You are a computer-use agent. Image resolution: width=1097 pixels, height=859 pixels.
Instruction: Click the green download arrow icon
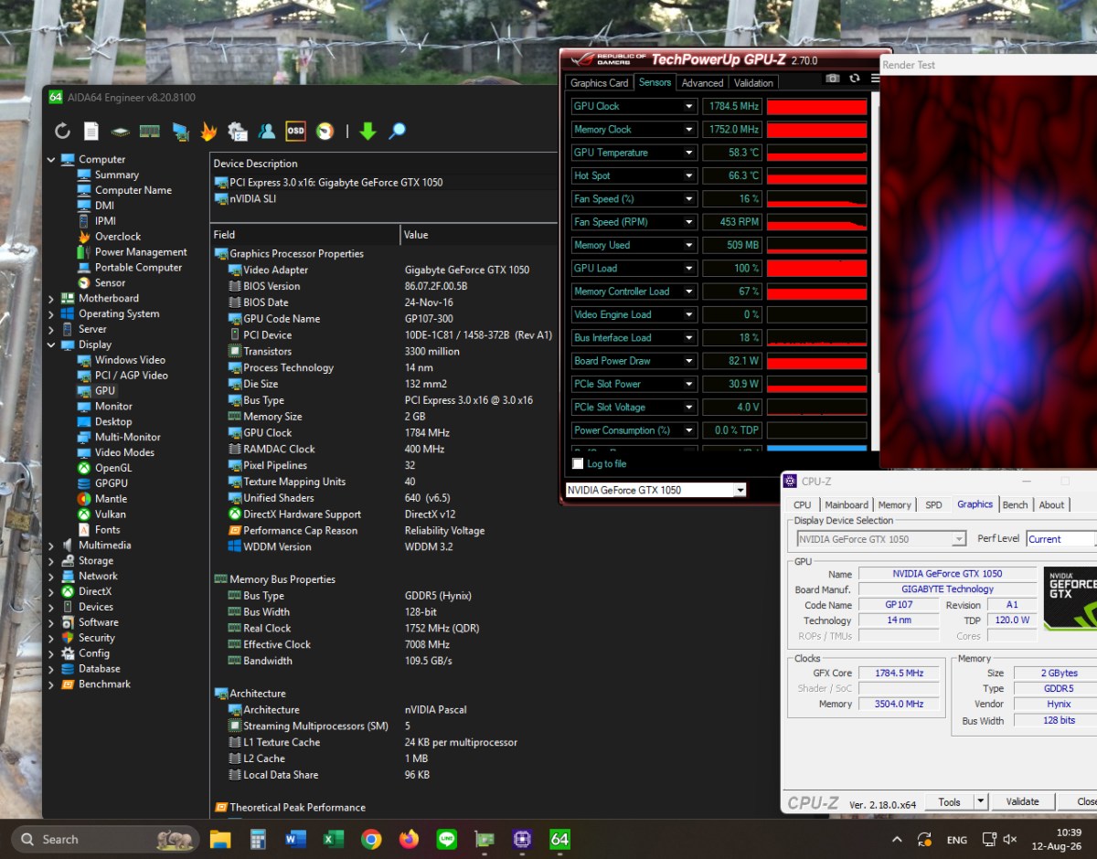pos(367,132)
